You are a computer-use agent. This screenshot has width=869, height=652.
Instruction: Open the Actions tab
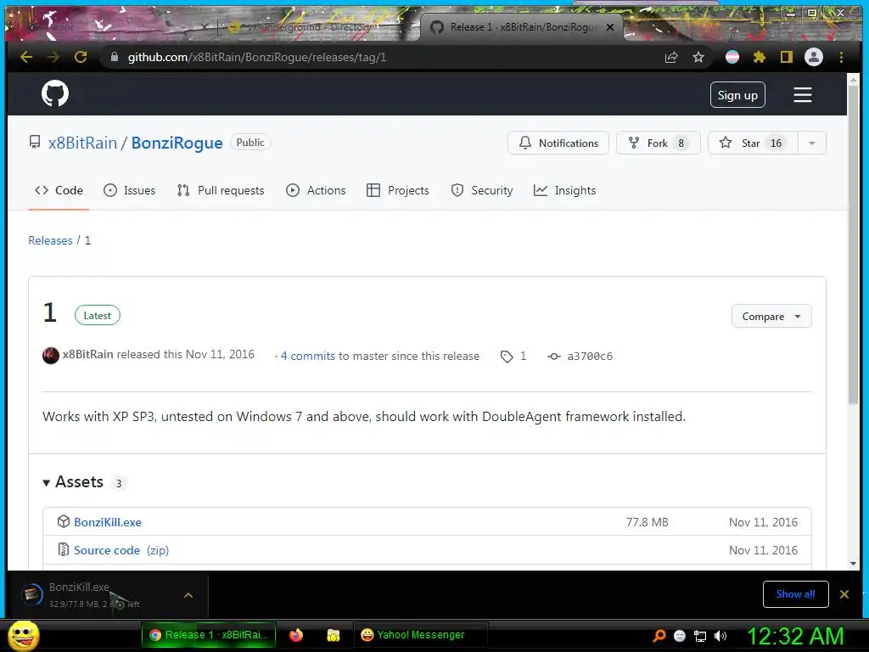(316, 190)
